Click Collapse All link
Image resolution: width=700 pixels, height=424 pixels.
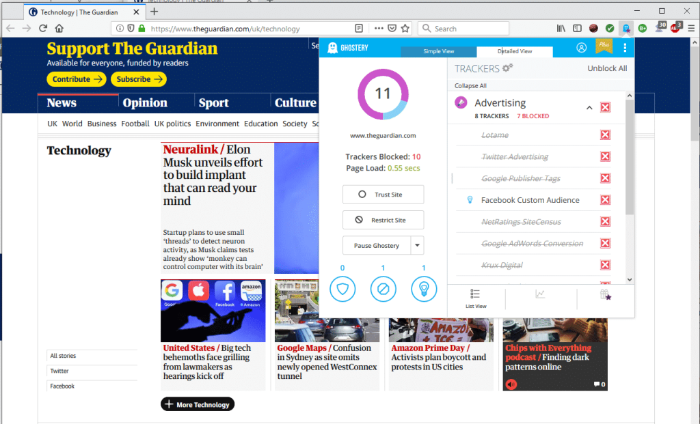[x=470, y=85]
